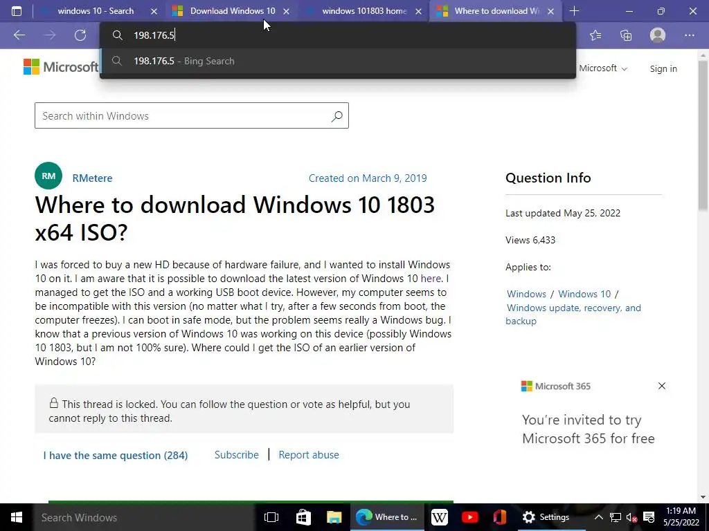This screenshot has width=709, height=531.
Task: Open the clock showing 1:19 AM
Action: point(681,517)
